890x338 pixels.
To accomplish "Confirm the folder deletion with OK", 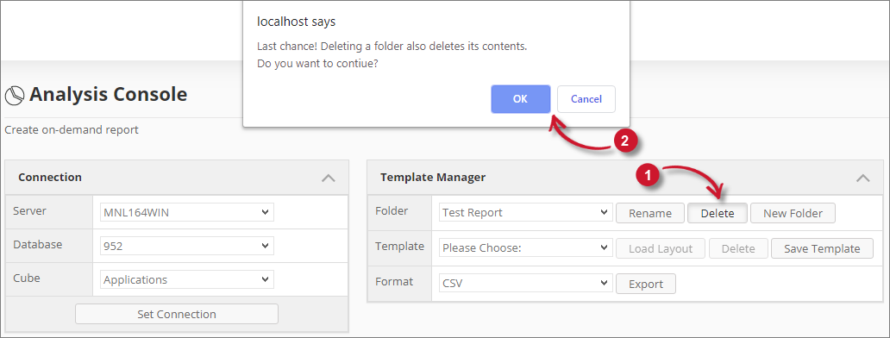I will pos(521,99).
